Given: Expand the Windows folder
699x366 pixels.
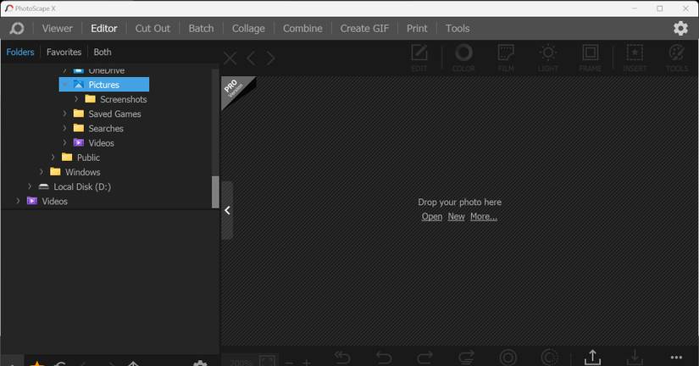Looking at the screenshot, I should (x=42, y=172).
